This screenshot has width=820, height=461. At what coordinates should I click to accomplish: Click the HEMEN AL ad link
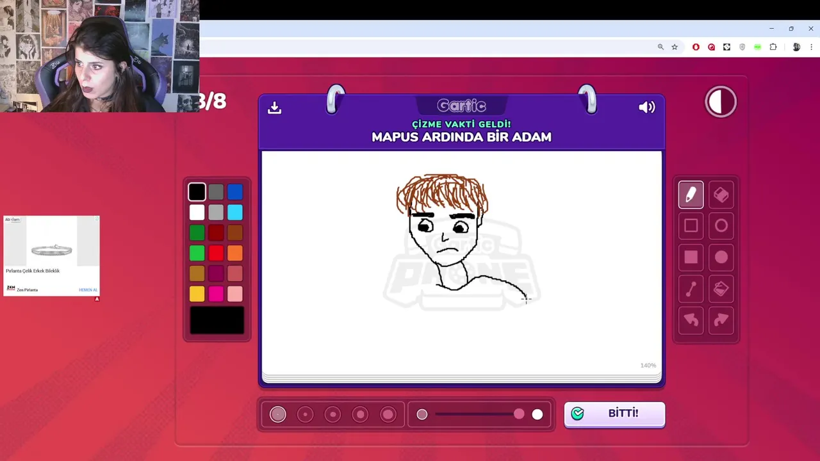(x=88, y=290)
